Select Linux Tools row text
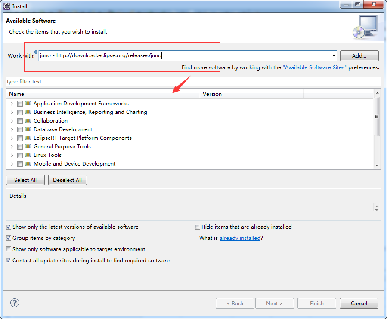Image resolution: width=387 pixels, height=319 pixels. pos(47,155)
